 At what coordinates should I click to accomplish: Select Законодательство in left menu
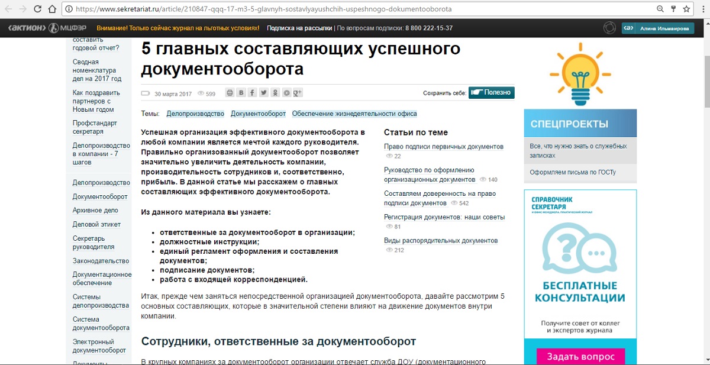[101, 261]
